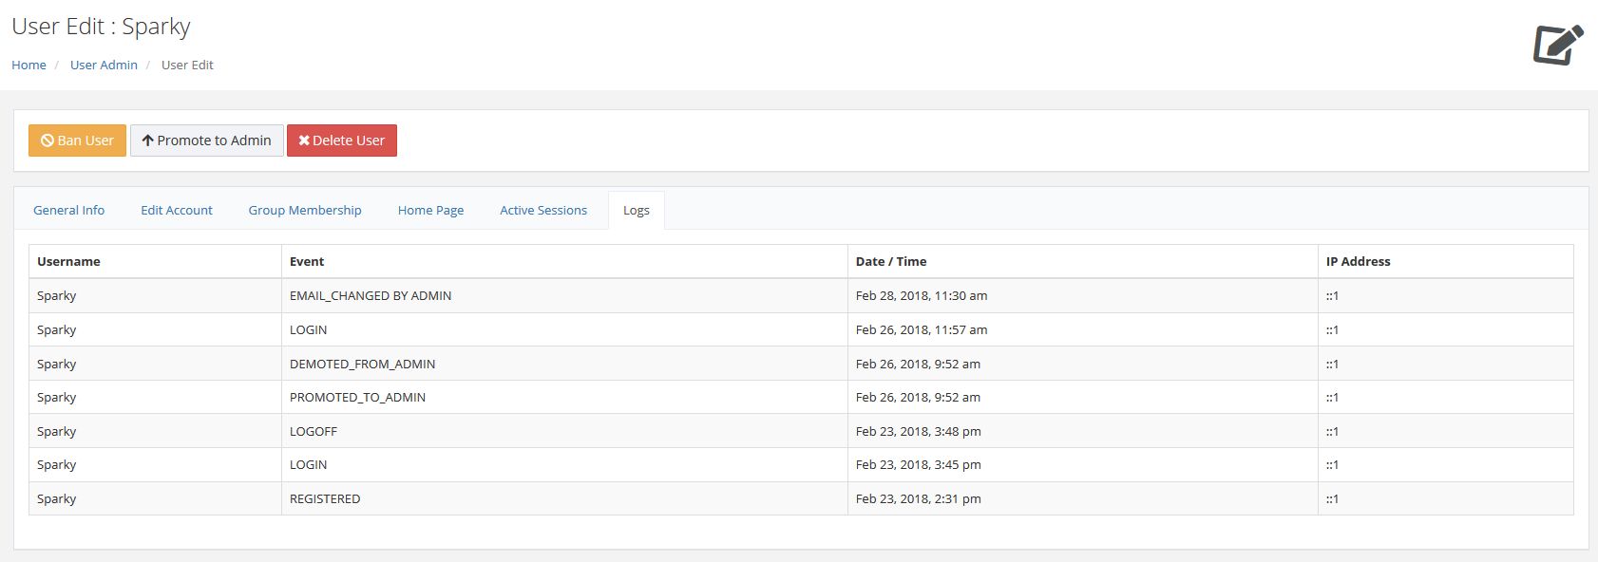This screenshot has width=1598, height=562.
Task: Click the Username column header
Action: coord(68,261)
